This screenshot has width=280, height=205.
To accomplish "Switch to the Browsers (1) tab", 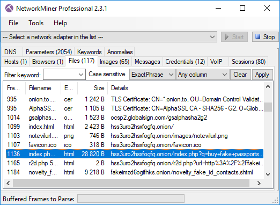I will 48,62.
